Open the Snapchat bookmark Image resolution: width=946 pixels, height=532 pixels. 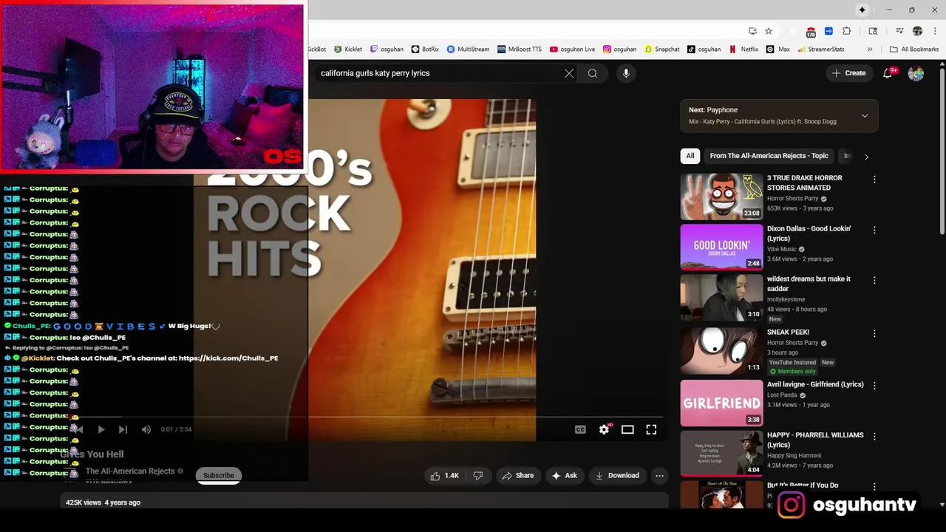[661, 50]
